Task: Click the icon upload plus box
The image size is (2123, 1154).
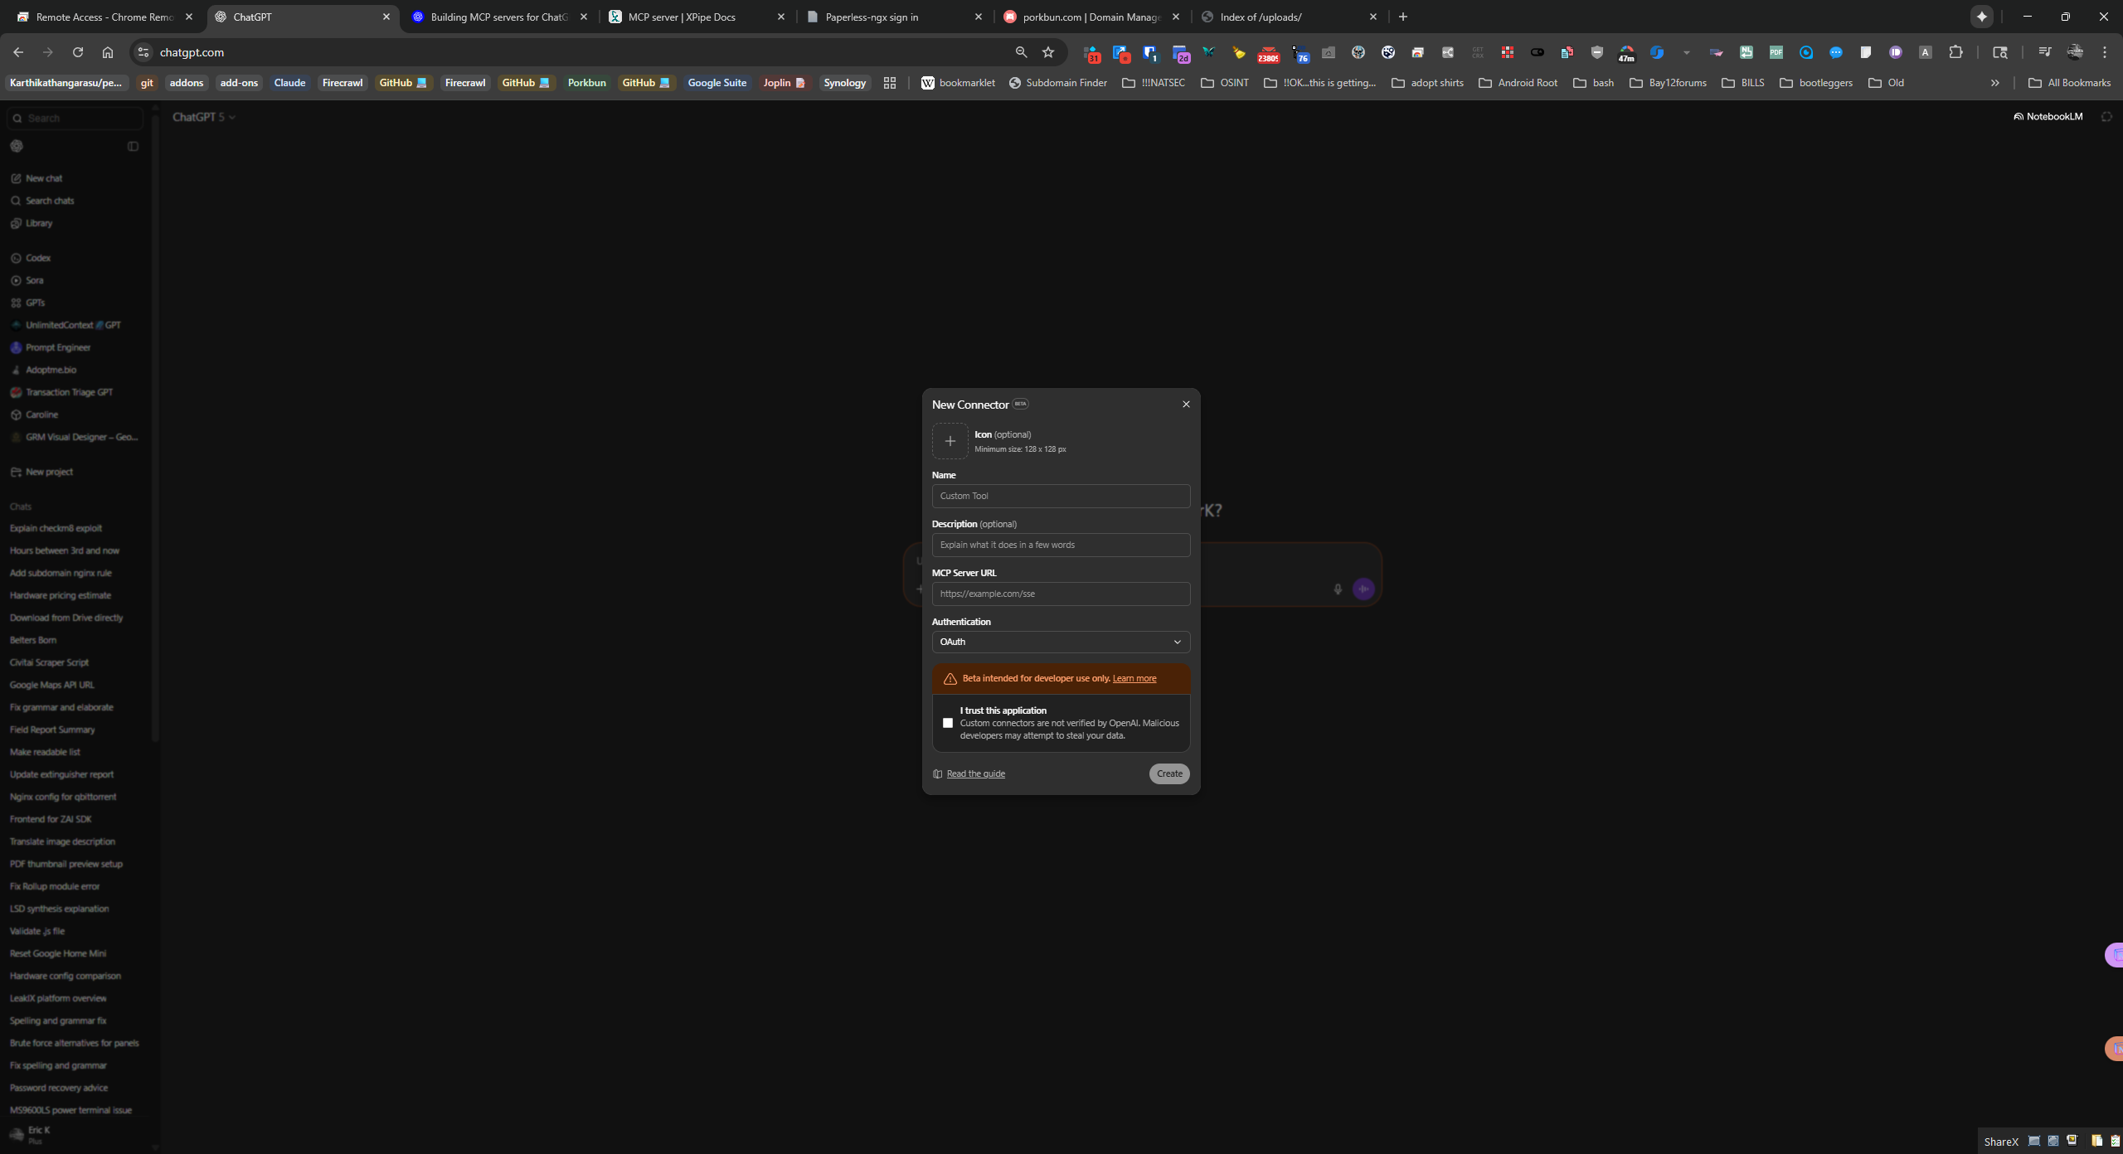Action: [950, 441]
